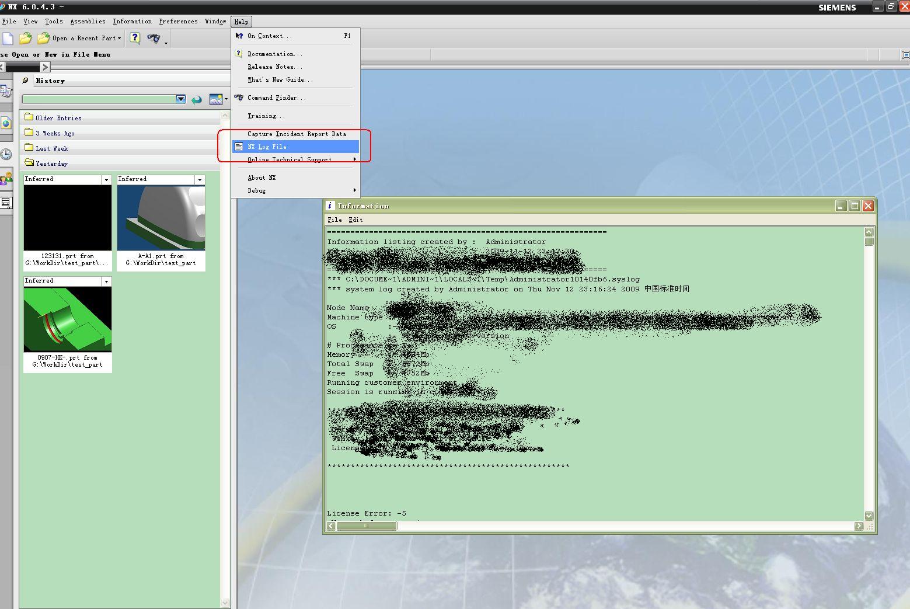The image size is (910, 609).
Task: Close the Help menu via its title
Action: 241,22
